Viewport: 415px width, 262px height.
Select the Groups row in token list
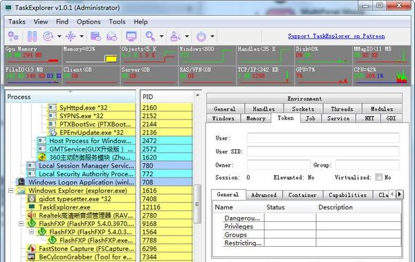click(x=313, y=234)
